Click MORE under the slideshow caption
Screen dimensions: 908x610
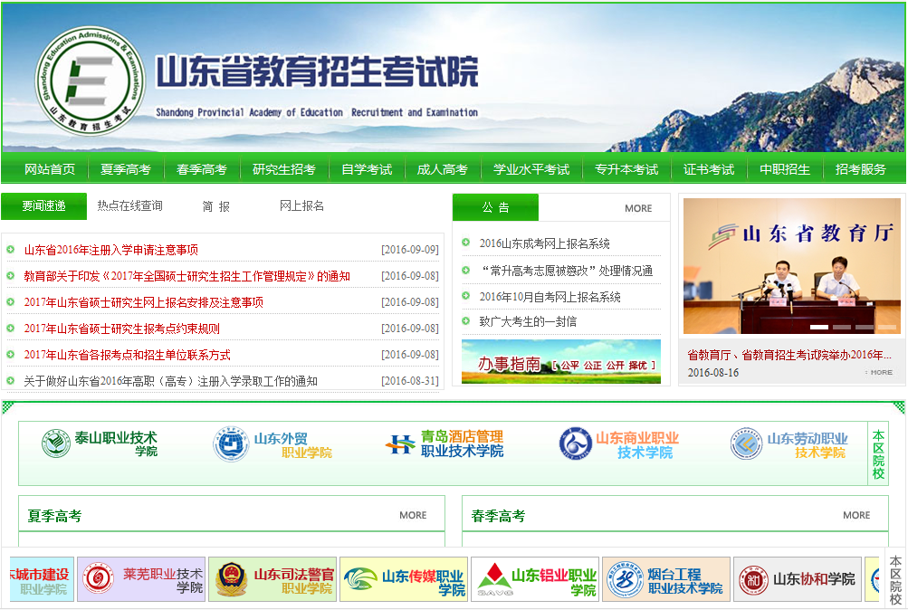coord(879,372)
